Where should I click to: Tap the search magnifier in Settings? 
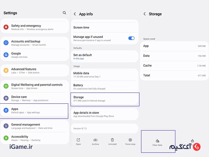click(64, 13)
